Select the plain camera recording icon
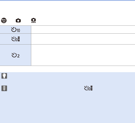135x123 pixels. pyautogui.click(x=18, y=20)
